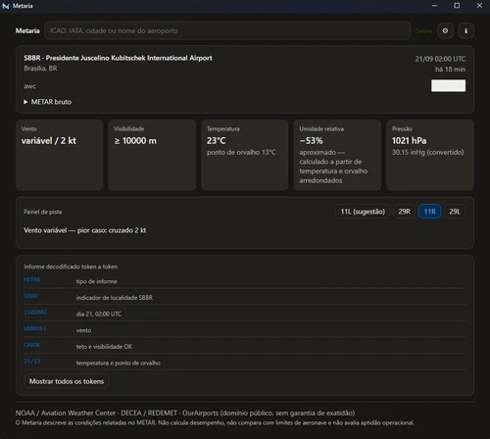490x439 pixels.
Task: Click the METAR token link
Action: [x=32, y=279]
